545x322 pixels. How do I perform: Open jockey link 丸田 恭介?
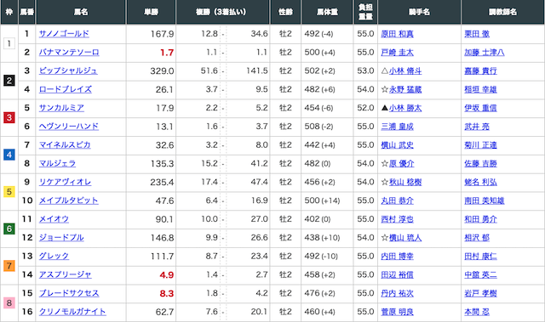click(x=397, y=201)
